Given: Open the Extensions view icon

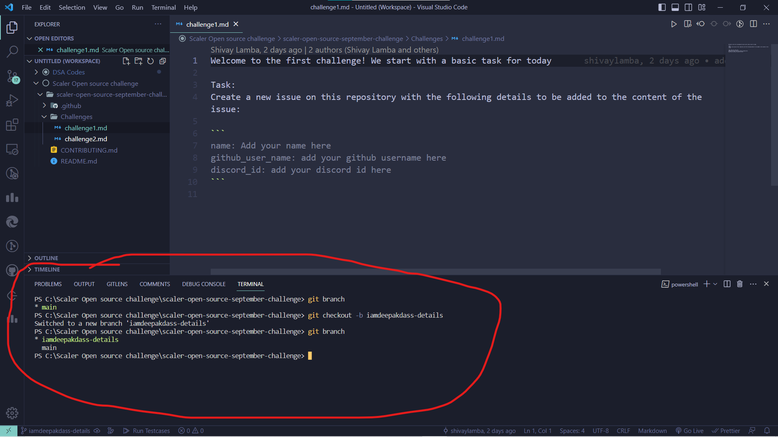Looking at the screenshot, I should 12,125.
